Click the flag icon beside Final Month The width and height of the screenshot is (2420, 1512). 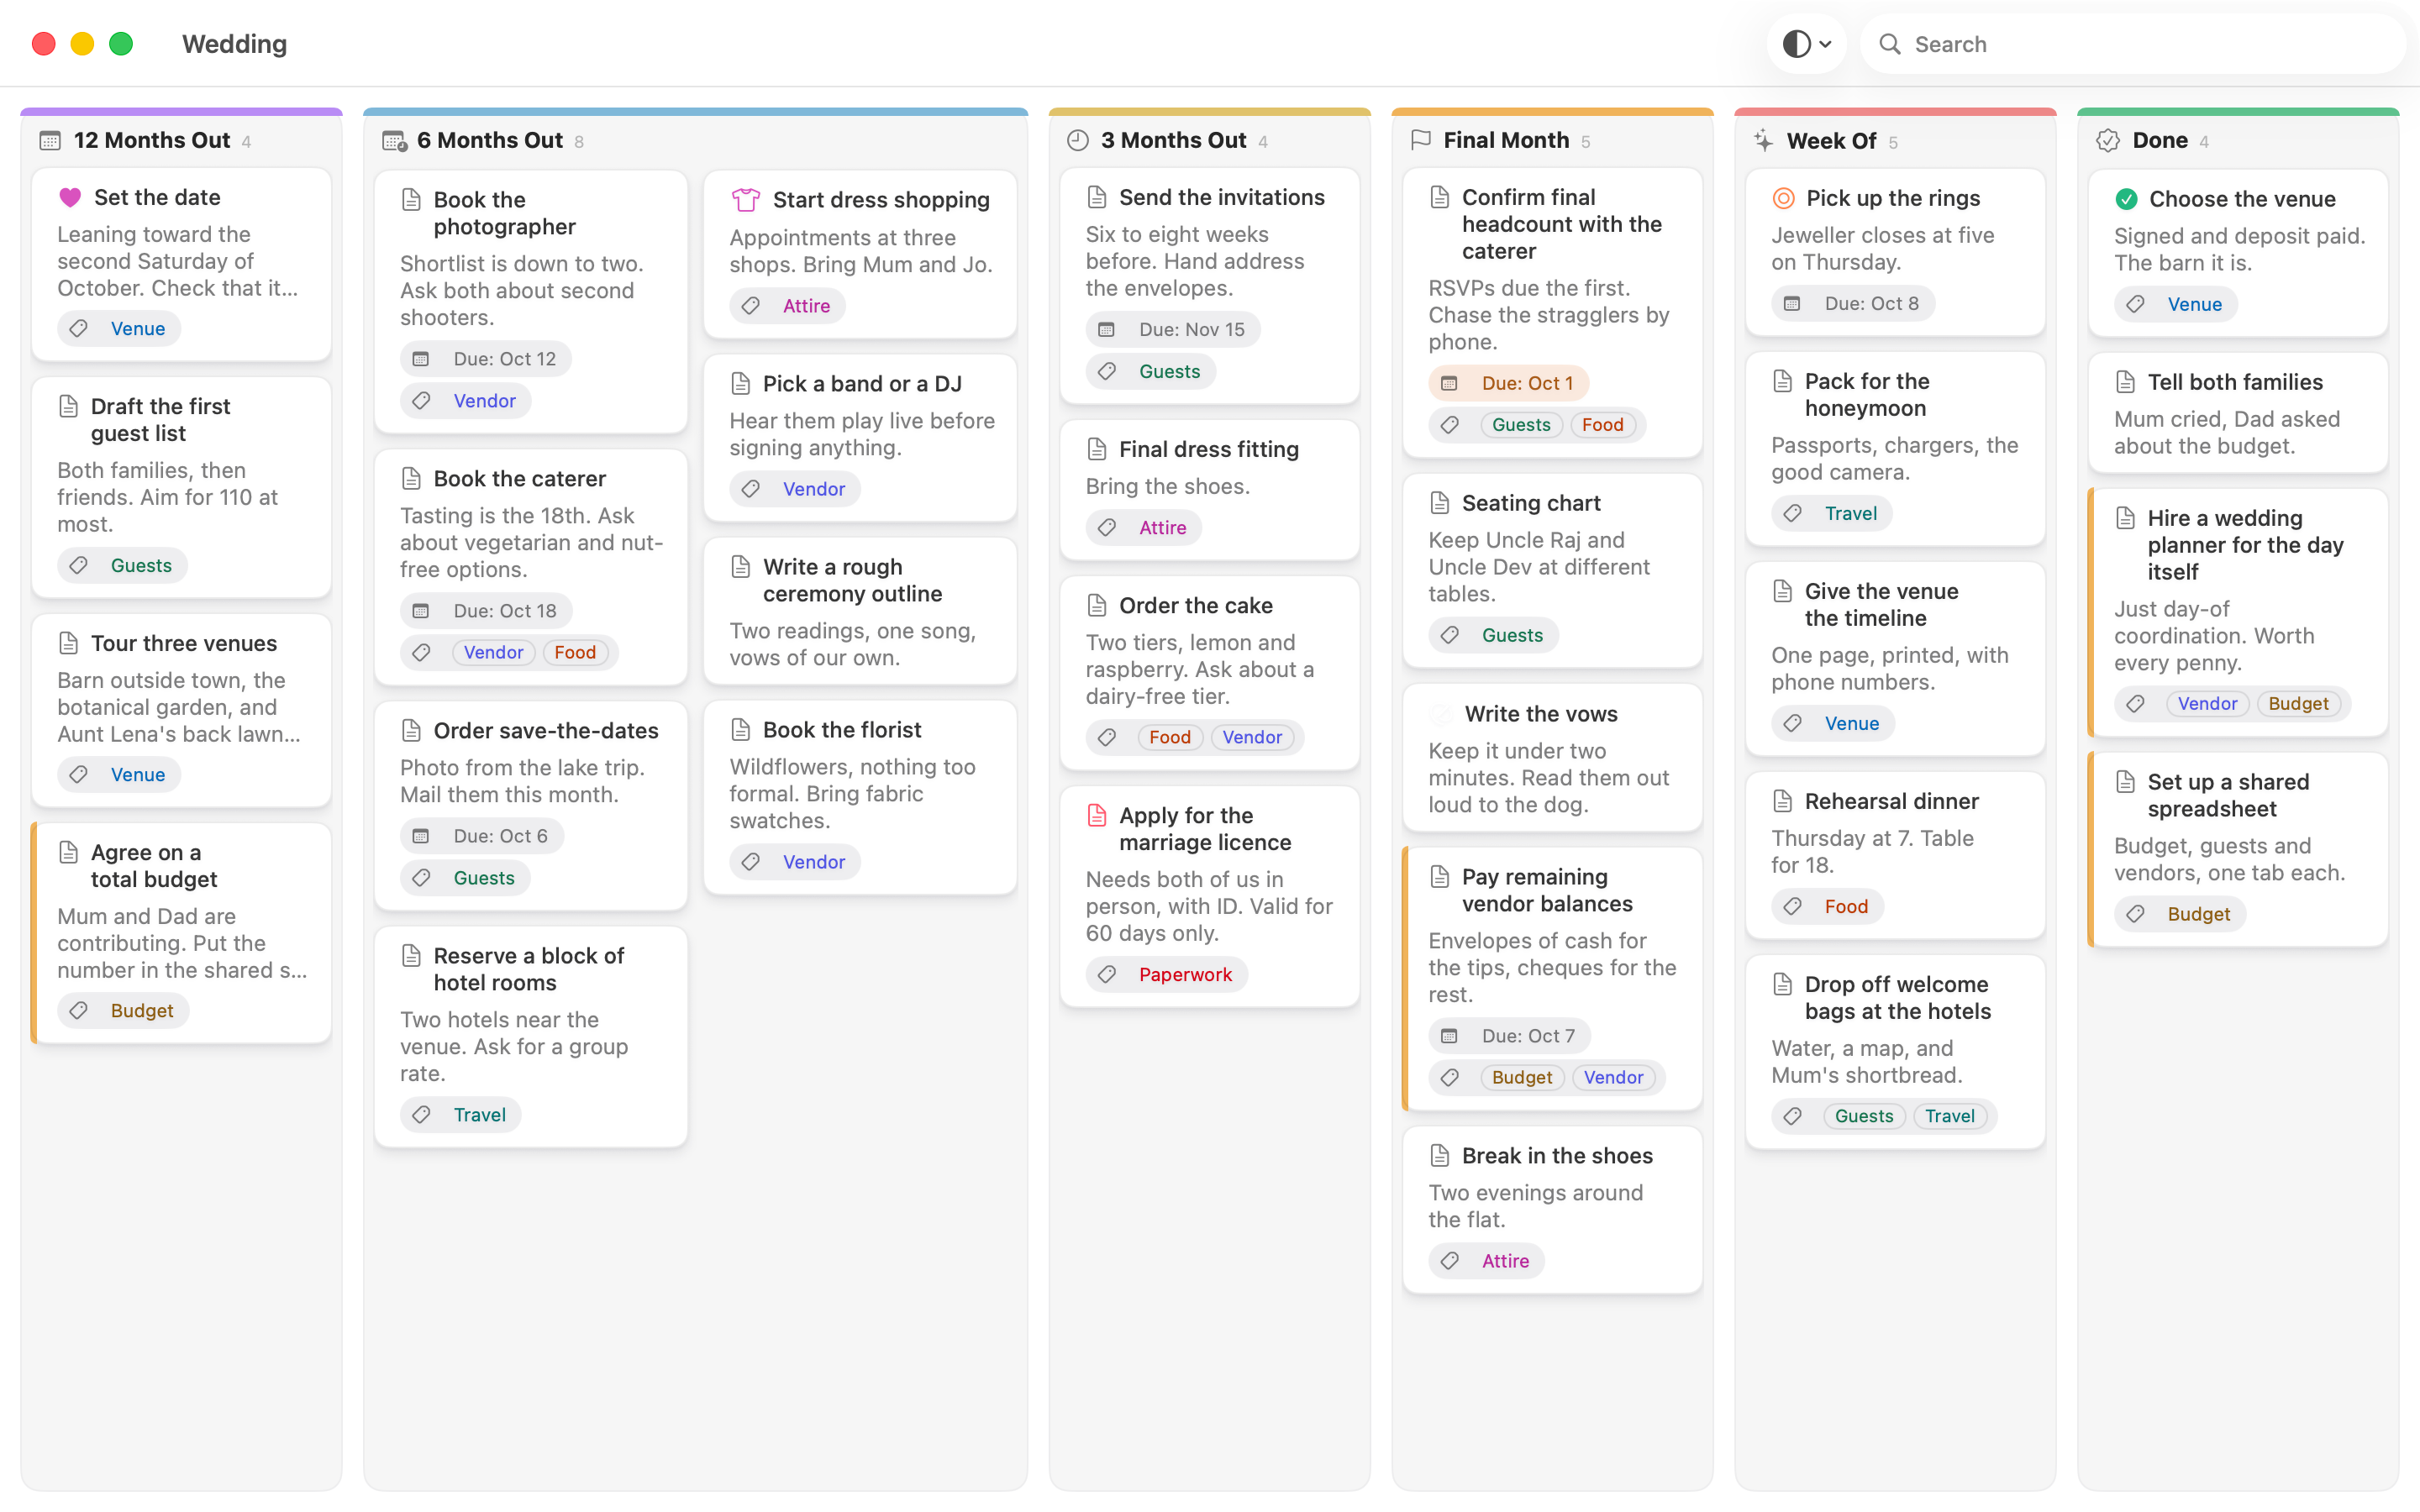point(1420,140)
